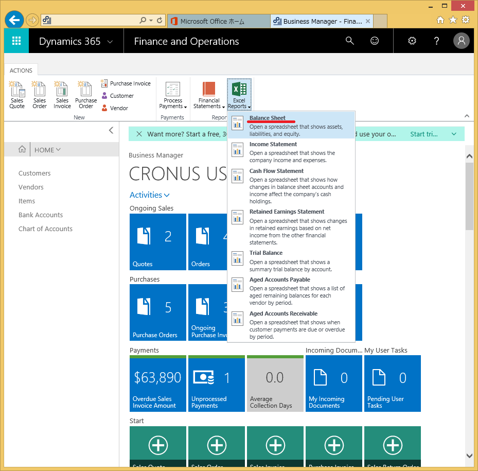Open the help question mark
This screenshot has width=478, height=471.
click(x=436, y=41)
